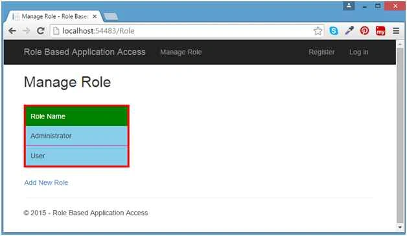Click the vertical scrollbar down arrow
The height and width of the screenshot is (236, 407).
coord(400,227)
